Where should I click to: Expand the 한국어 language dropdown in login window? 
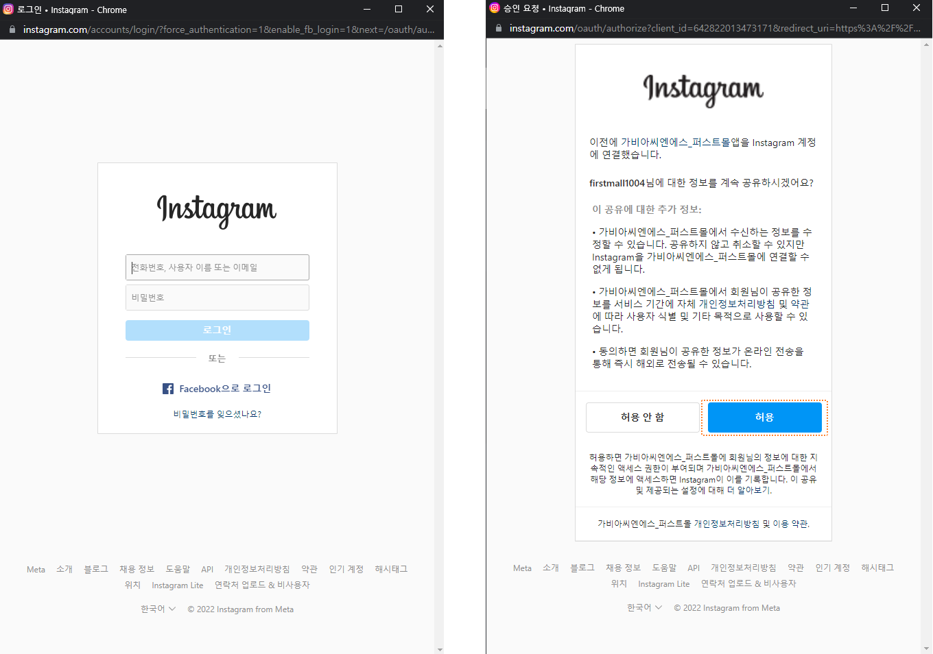[158, 609]
